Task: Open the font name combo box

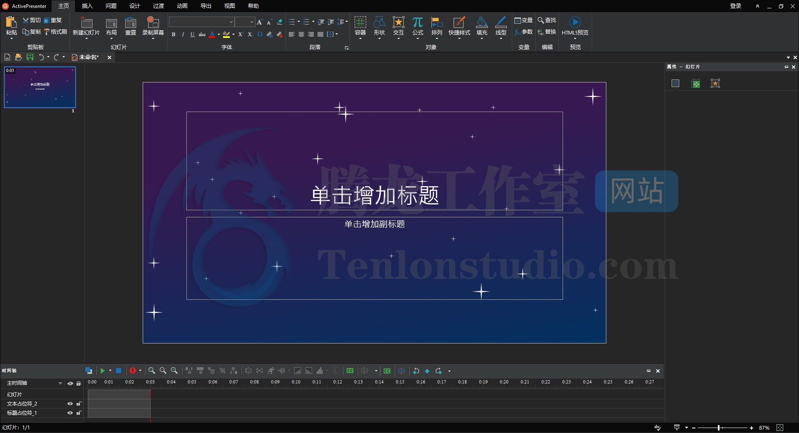Action: point(201,22)
